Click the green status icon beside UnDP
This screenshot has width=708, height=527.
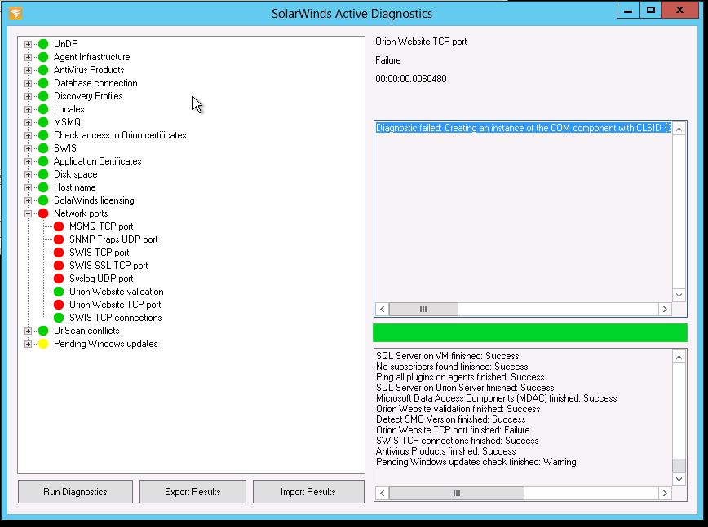click(43, 44)
